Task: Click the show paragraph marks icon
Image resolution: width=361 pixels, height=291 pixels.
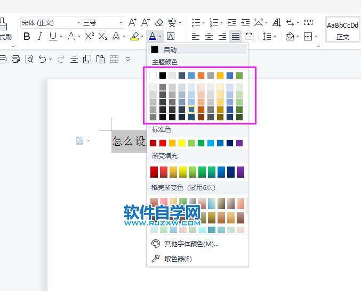Action: (x=290, y=22)
